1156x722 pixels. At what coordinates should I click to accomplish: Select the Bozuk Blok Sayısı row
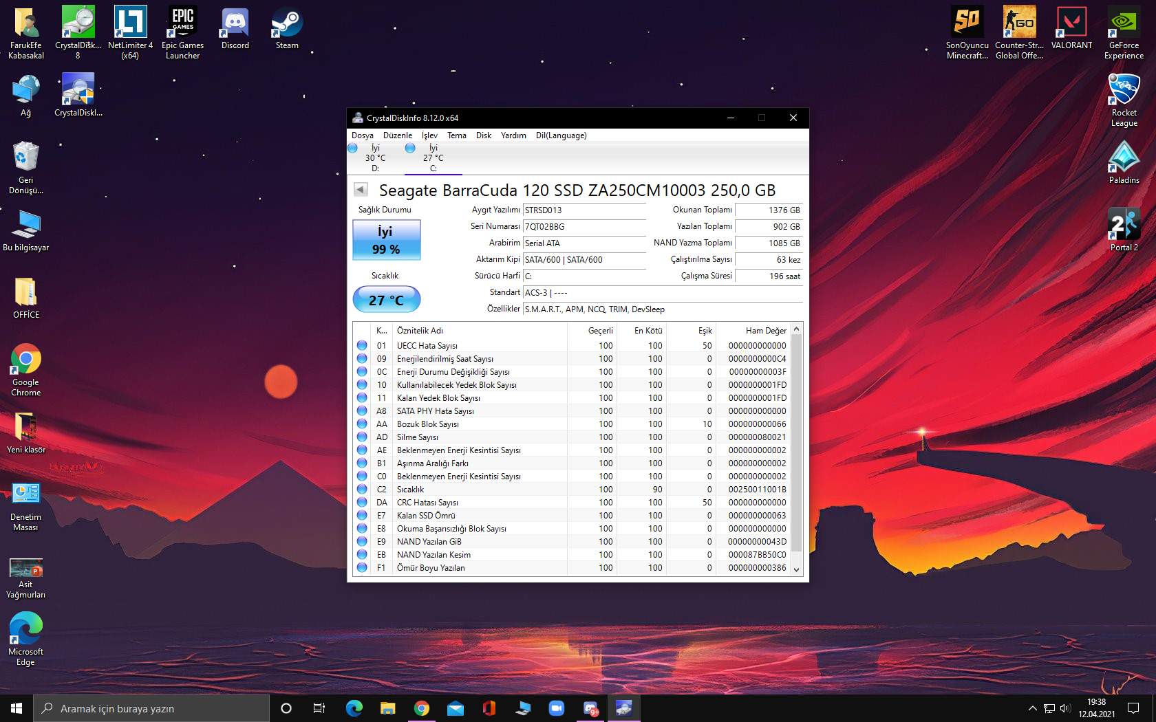[572, 424]
